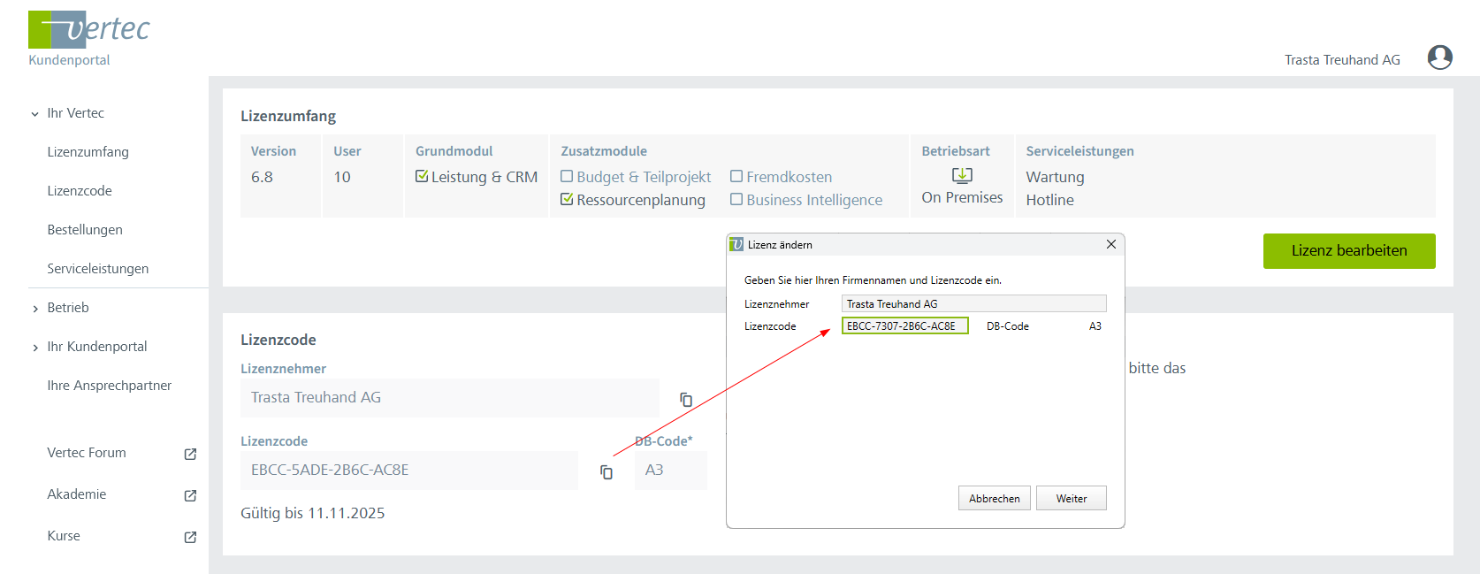Copy the Lizenznehmer value with copy icon
Screen dimensions: 1480x574
click(x=686, y=400)
